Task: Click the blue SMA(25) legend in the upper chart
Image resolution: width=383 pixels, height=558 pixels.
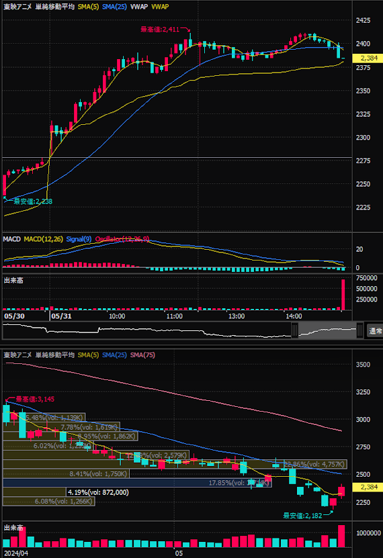Action: [114, 7]
